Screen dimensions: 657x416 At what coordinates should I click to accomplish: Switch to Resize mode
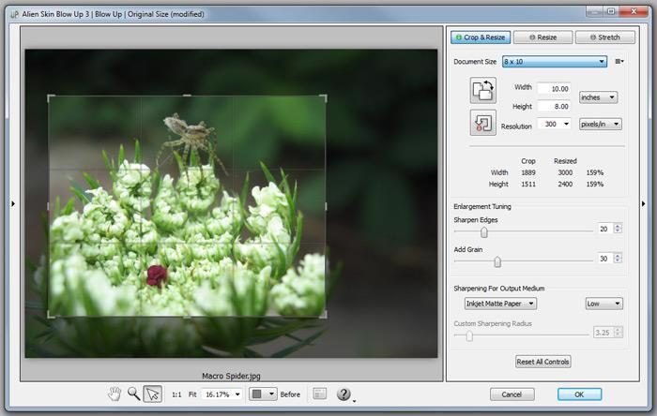(542, 37)
